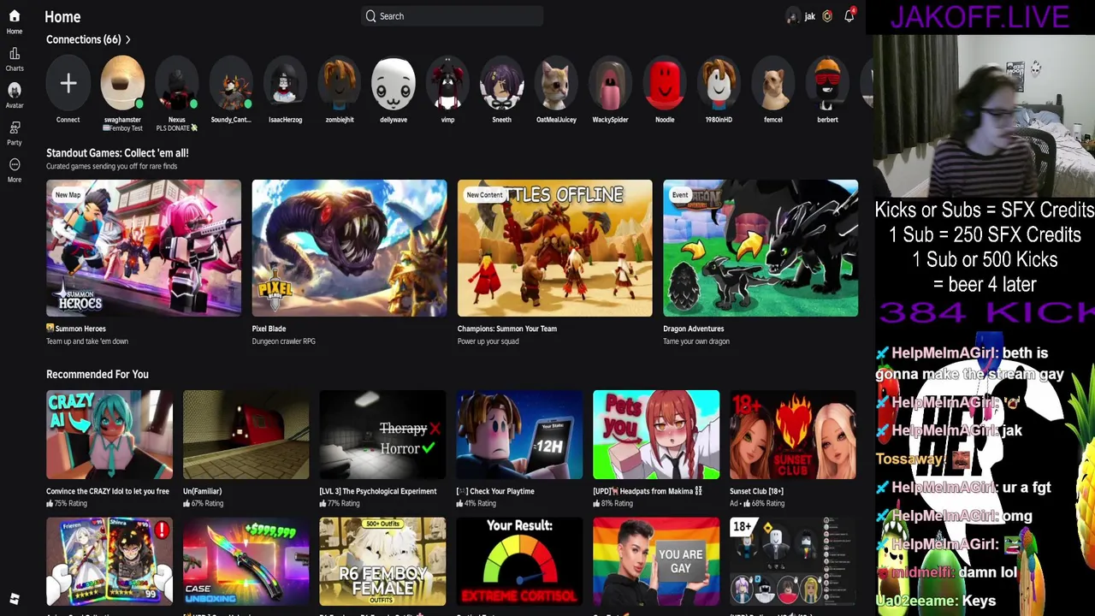This screenshot has height=616, width=1095.
Task: Click Standout Games heading text
Action: (117, 153)
